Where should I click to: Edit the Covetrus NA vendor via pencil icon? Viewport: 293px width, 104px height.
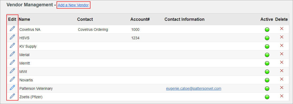(12, 29)
